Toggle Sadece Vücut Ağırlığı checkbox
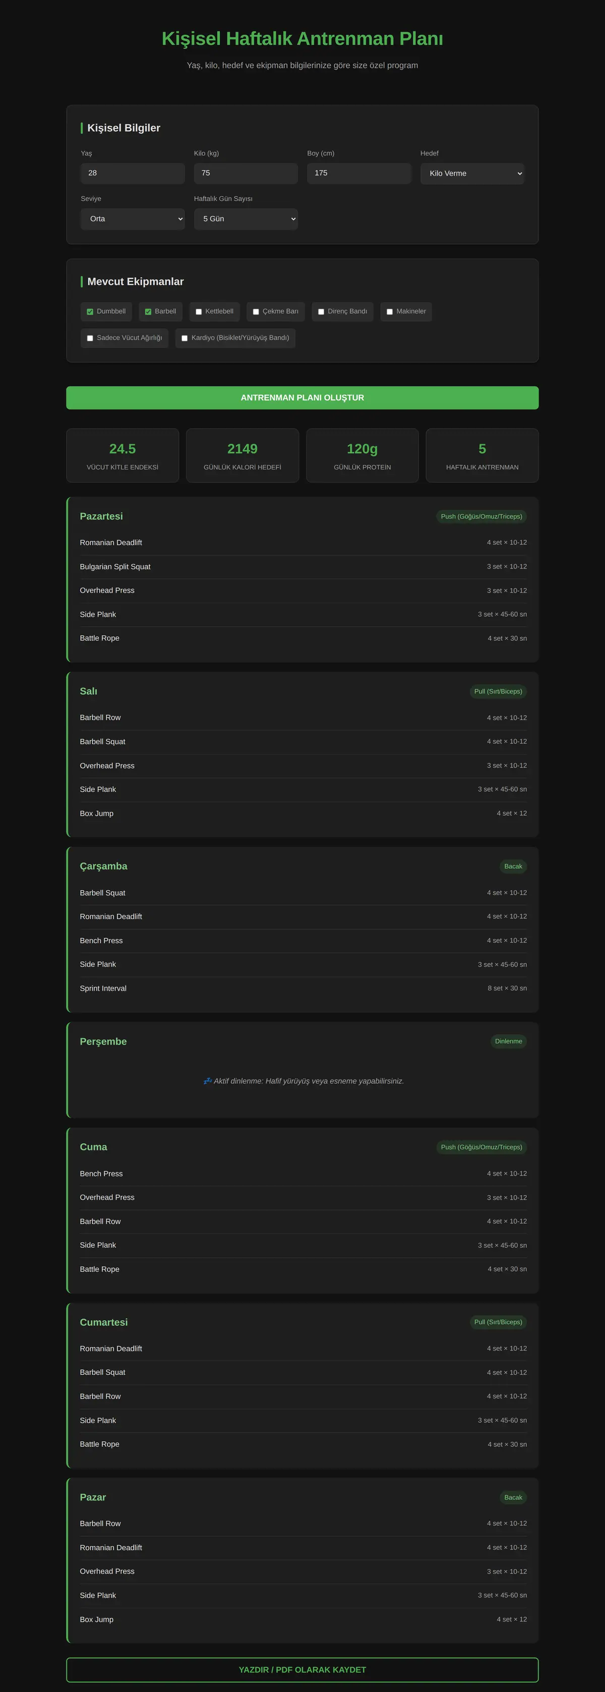The image size is (605, 1692). [90, 338]
